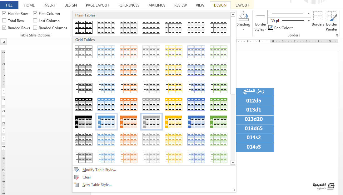Click the table cell 013d20

255,119
